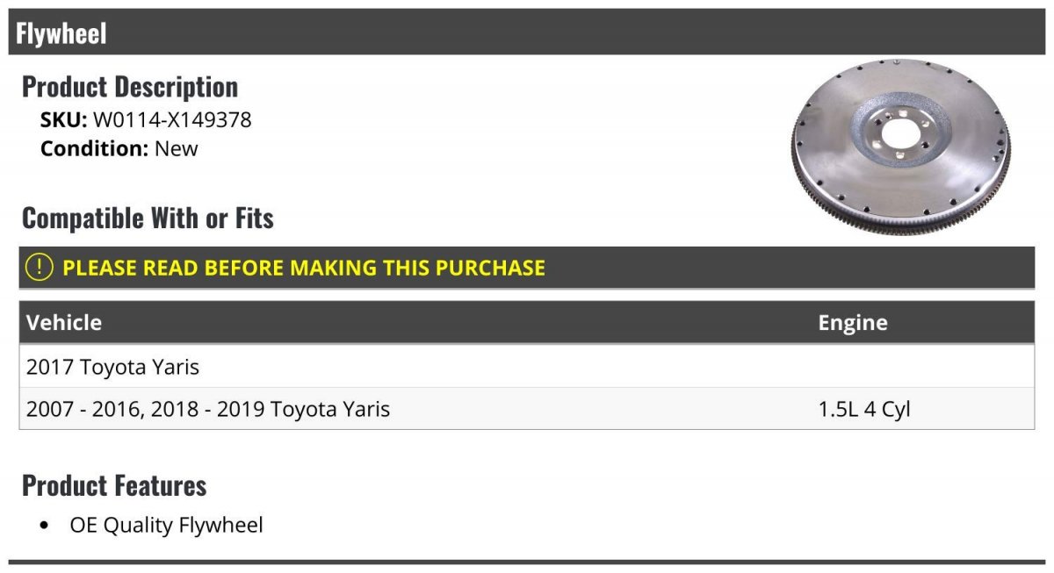Viewport: 1054px width, 573px height.
Task: Click the Condition: New text
Action: click(119, 148)
